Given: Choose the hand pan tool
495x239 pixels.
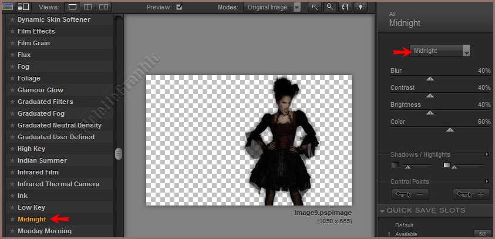Looking at the screenshot, I should point(345,7).
